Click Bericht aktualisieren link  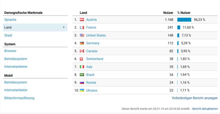click(x=205, y=109)
